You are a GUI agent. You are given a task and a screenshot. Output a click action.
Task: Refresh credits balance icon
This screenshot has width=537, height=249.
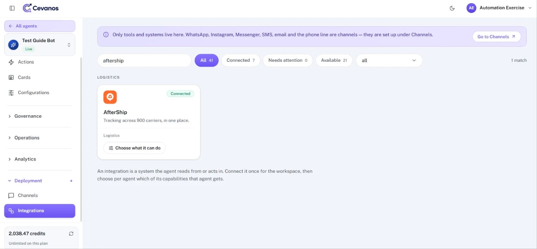[x=71, y=234]
